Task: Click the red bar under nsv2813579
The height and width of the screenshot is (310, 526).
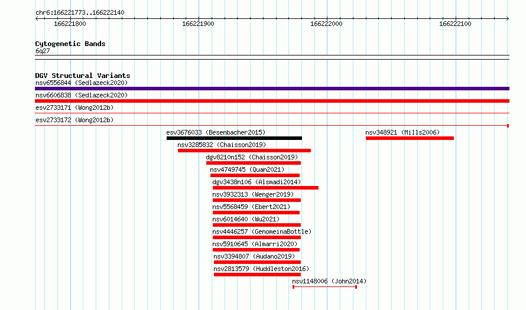Action: coord(257,275)
